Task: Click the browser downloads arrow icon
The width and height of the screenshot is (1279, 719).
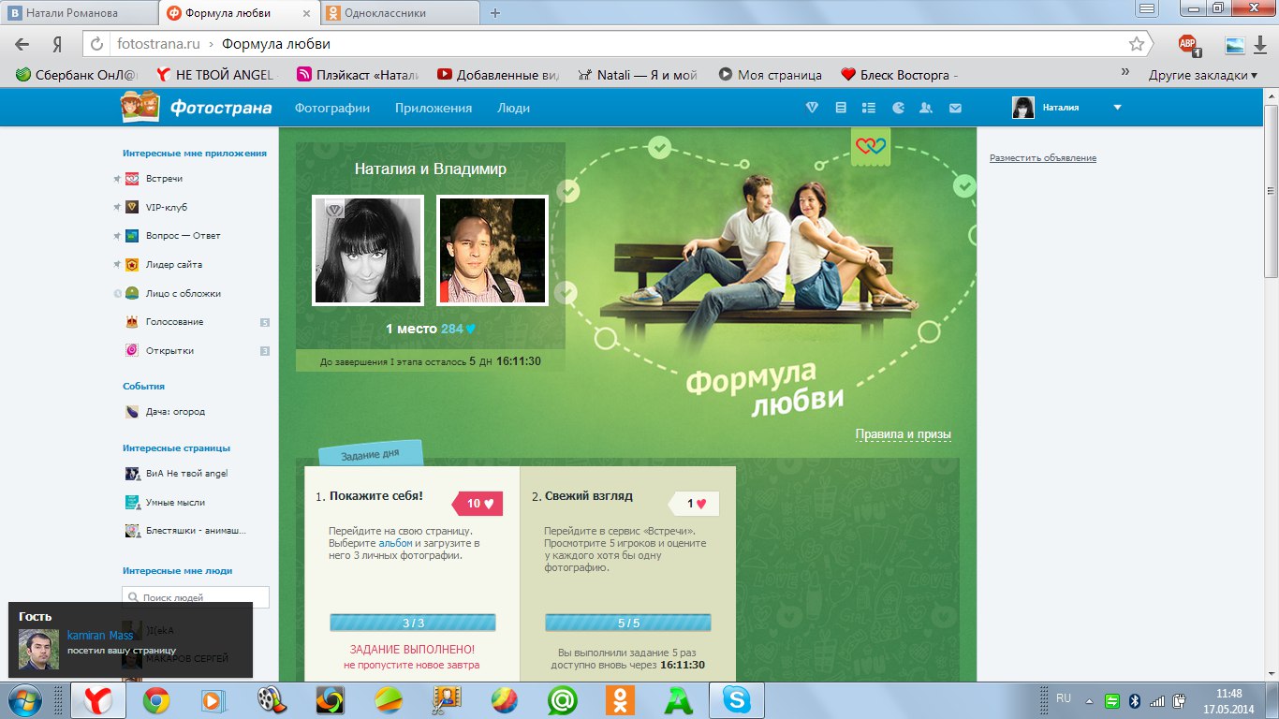Action: (x=1259, y=45)
